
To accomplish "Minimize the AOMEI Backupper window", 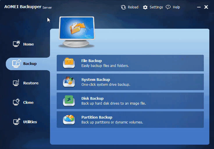I will click(x=199, y=7).
